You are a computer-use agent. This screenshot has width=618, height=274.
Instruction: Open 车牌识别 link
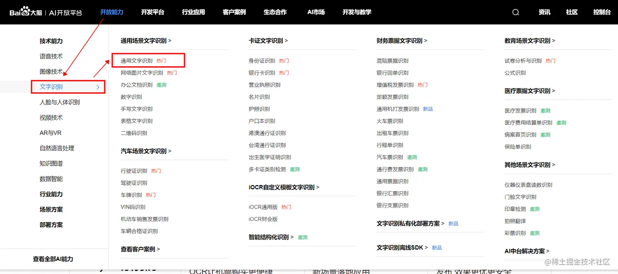131,195
